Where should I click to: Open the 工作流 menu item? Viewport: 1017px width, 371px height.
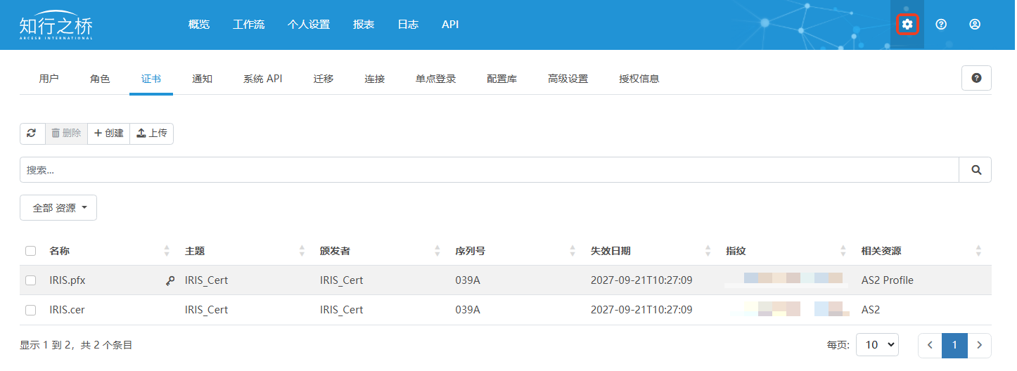click(x=248, y=25)
